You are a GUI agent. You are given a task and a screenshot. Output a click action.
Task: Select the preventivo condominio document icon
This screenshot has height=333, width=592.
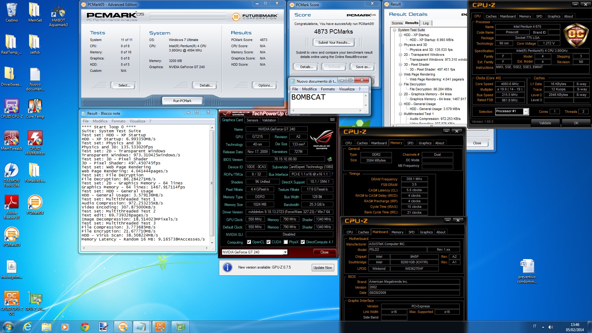[527, 271]
